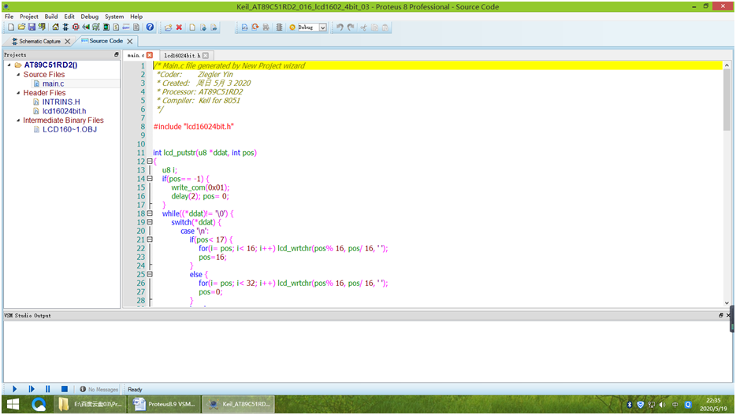Screen dimensions: 736x415
Task: Select main.c in the project tree
Action: (x=53, y=83)
